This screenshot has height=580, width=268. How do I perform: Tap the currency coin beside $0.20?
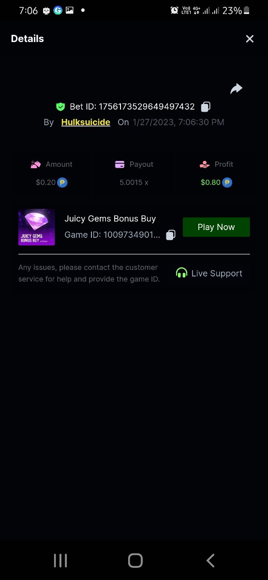click(x=62, y=183)
